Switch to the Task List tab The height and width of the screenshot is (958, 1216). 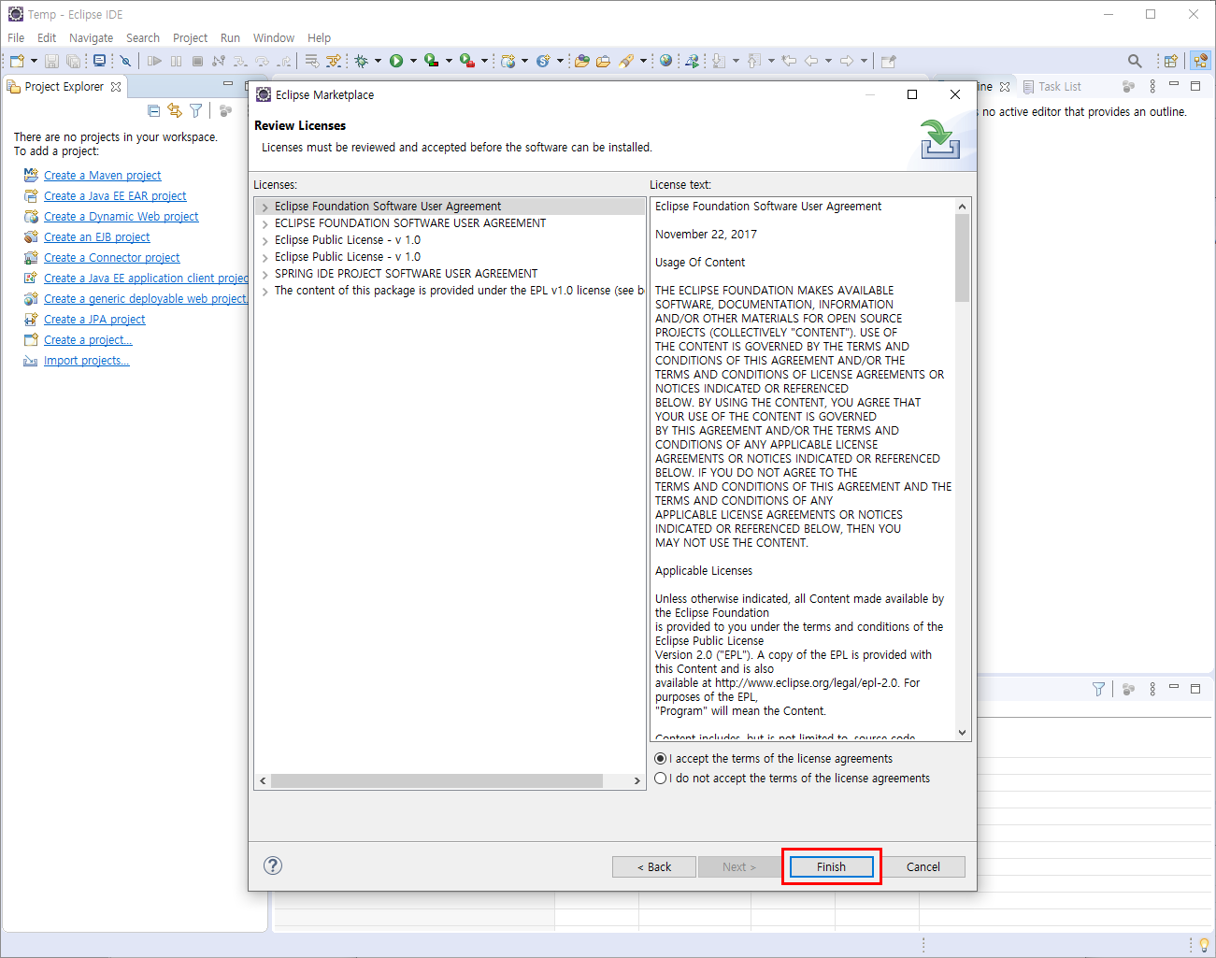(x=1051, y=86)
